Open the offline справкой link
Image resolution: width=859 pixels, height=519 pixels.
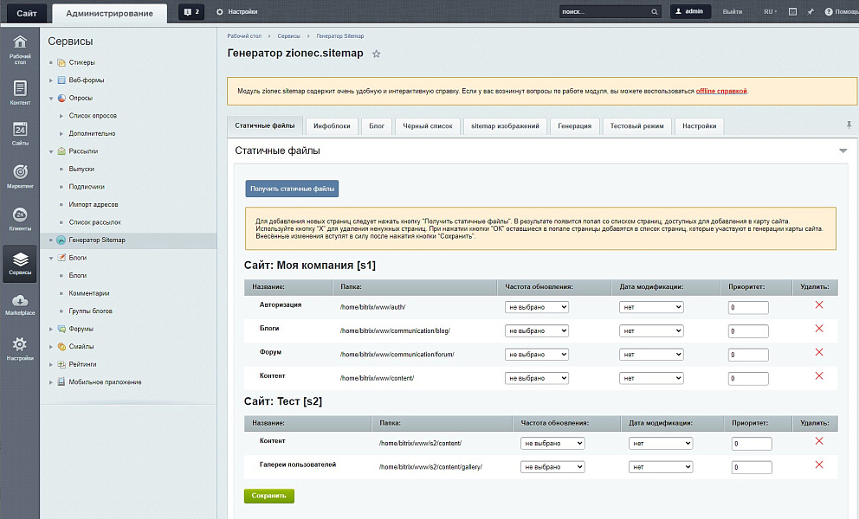[720, 91]
